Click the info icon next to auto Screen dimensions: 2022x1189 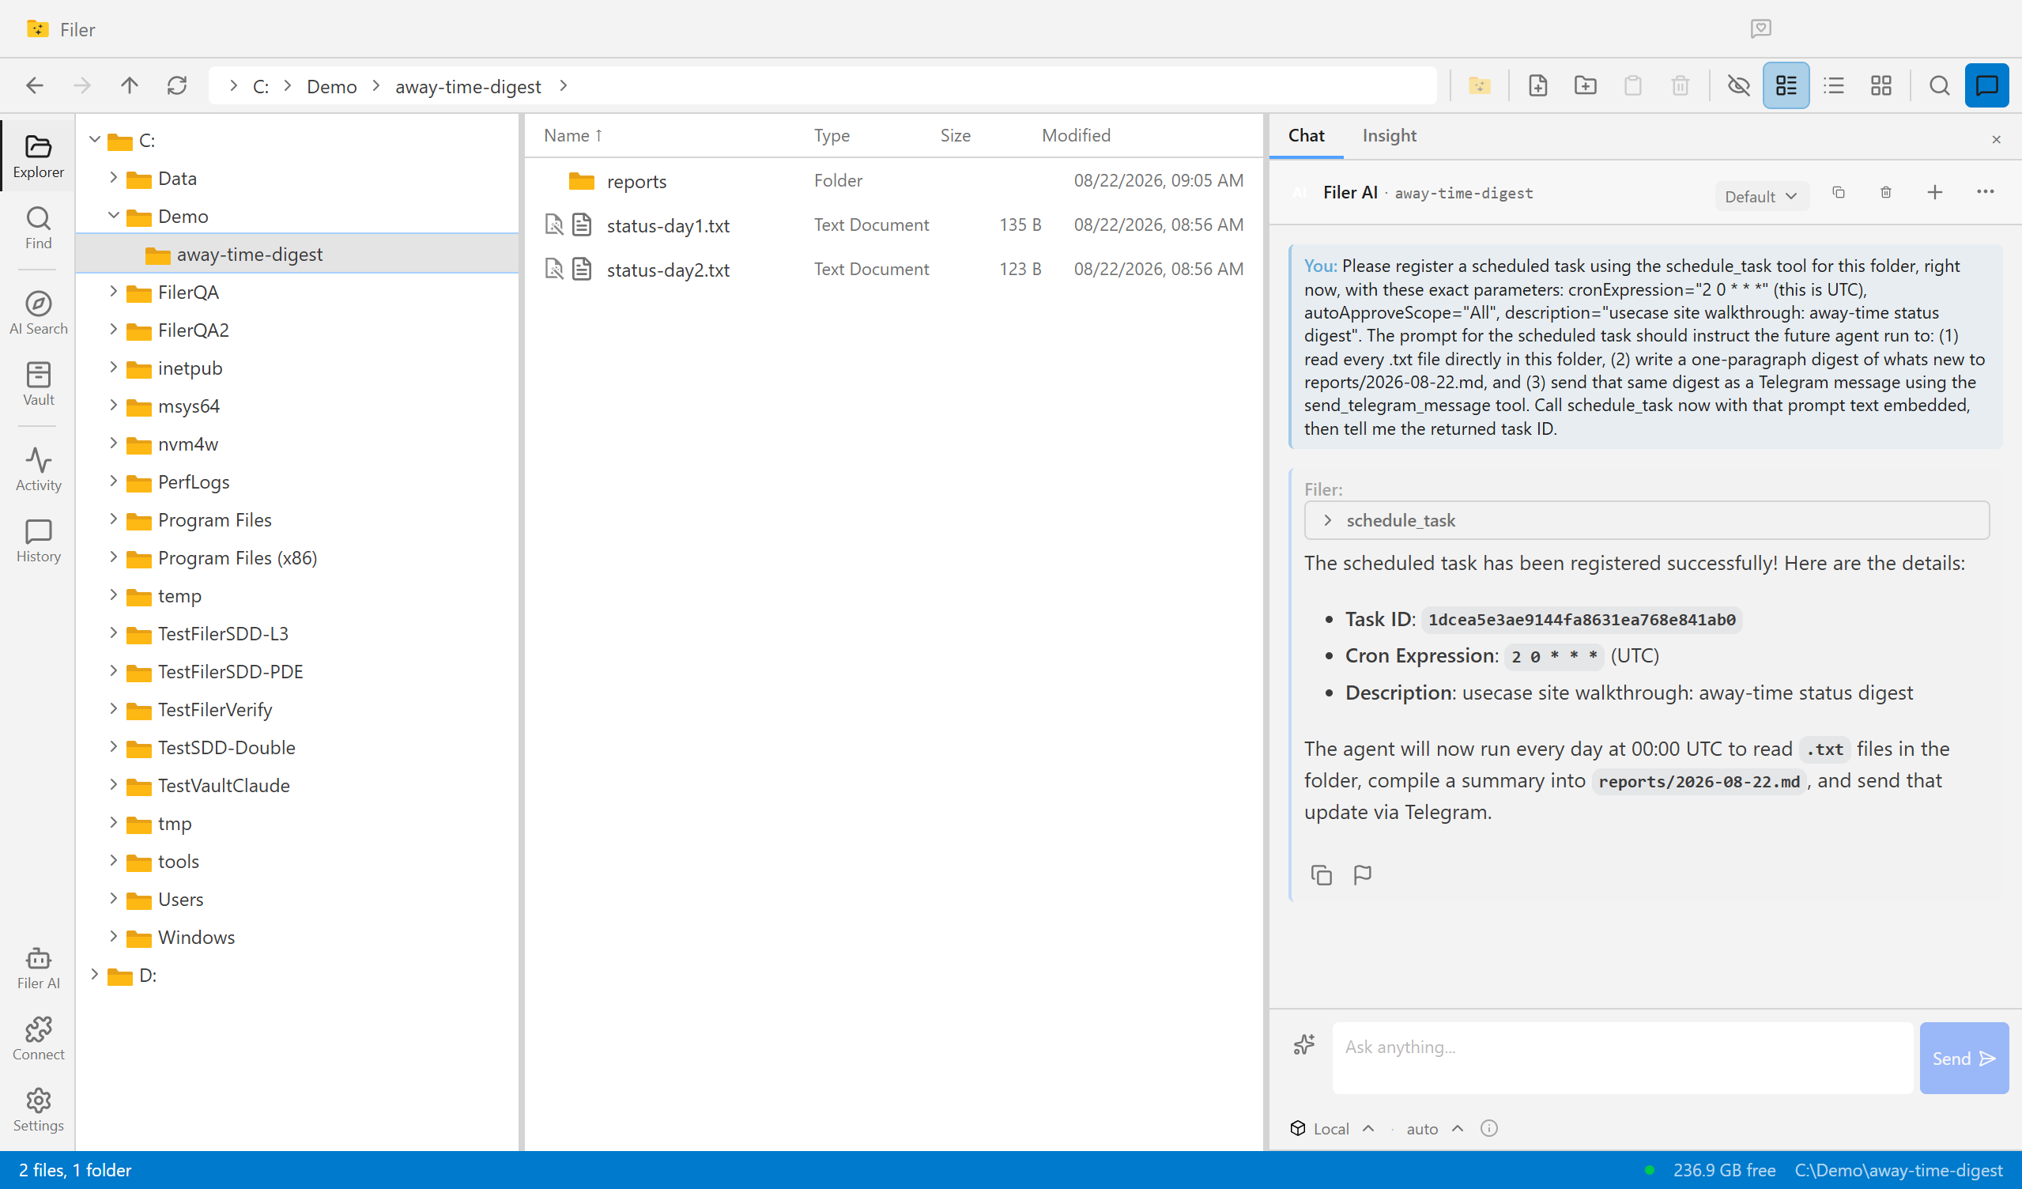pos(1489,1129)
